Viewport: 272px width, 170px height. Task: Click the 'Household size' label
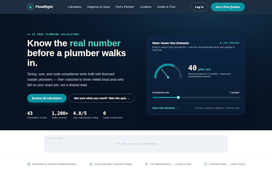pos(161,92)
